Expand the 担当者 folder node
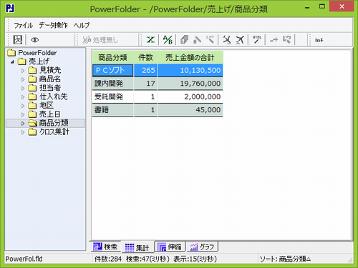The width and height of the screenshot is (358, 268). click(23, 88)
